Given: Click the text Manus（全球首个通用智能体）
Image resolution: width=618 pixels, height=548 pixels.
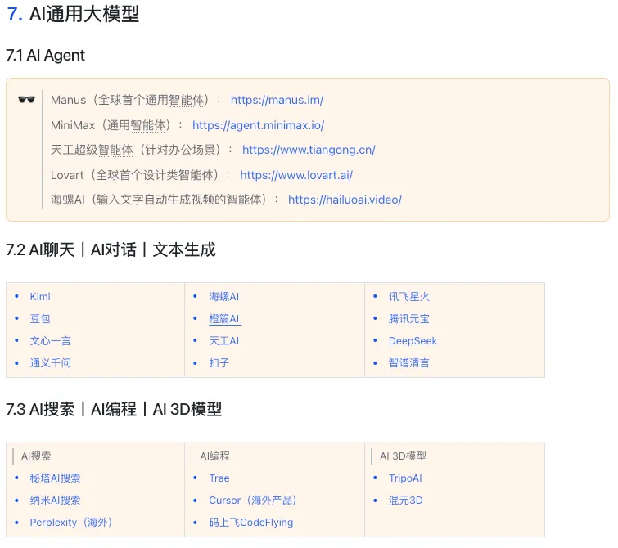Looking at the screenshot, I should coord(129,100).
